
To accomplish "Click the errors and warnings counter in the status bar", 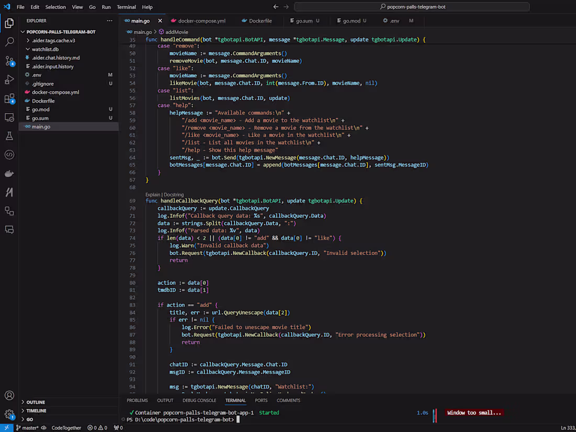I will pos(97,428).
